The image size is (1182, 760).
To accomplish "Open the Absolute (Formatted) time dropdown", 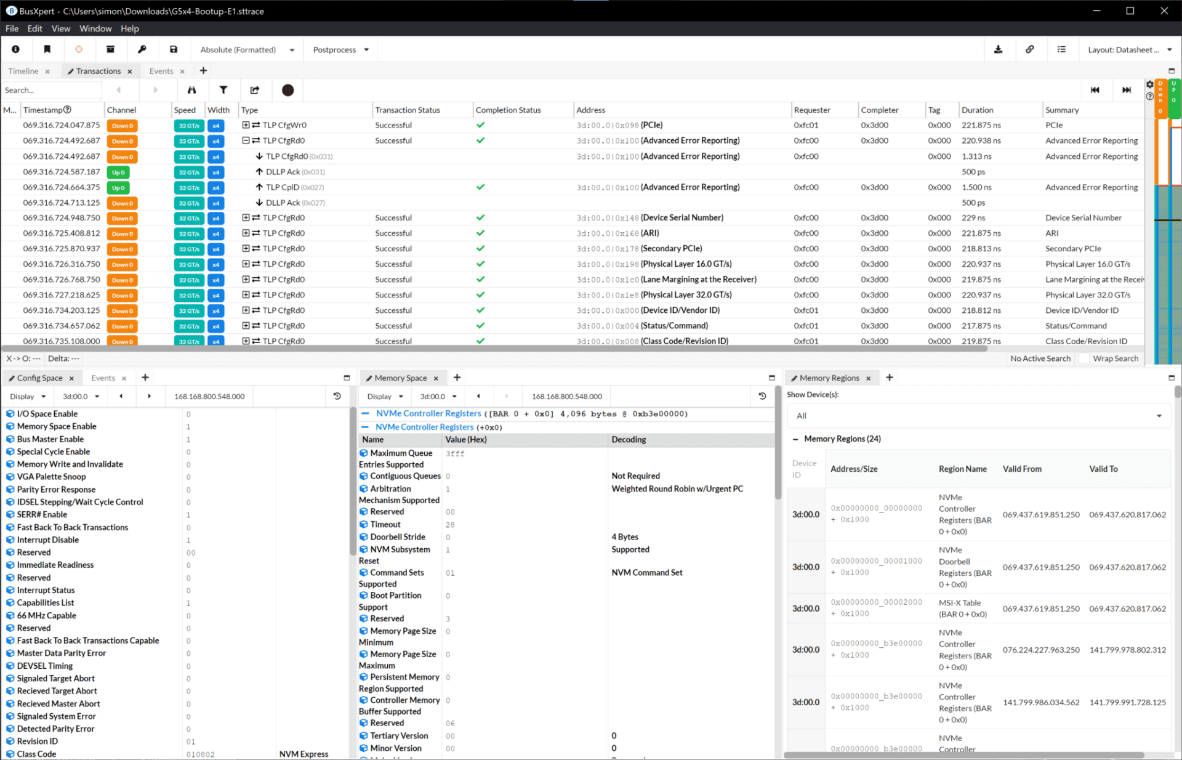I will point(247,49).
